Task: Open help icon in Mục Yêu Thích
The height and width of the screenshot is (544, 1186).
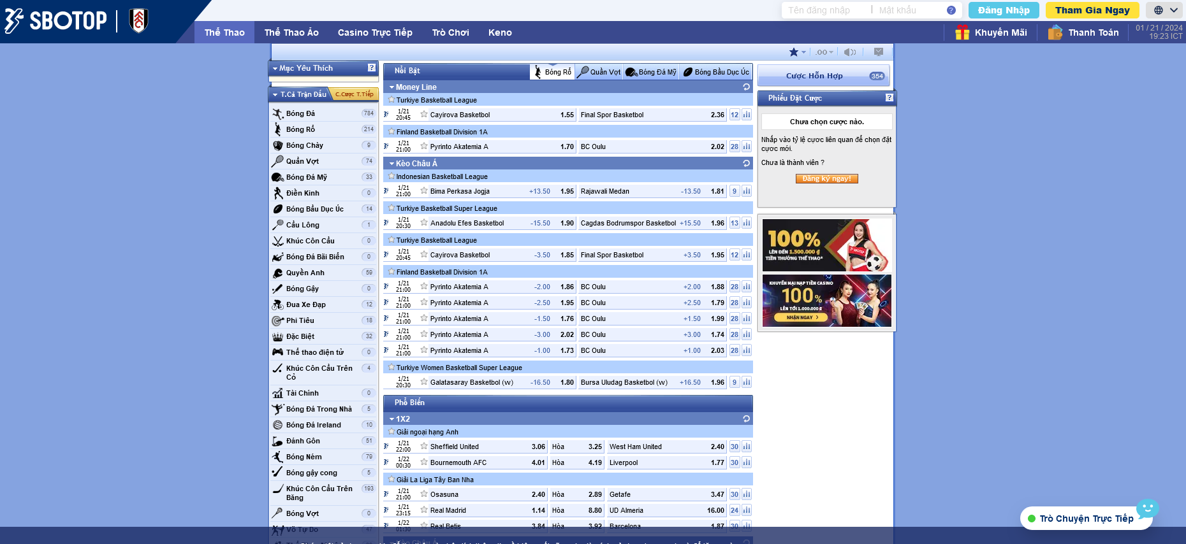Action: coord(372,68)
